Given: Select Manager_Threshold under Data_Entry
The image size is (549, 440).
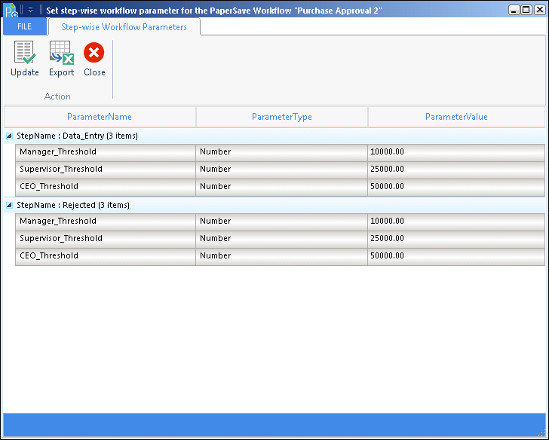Looking at the screenshot, I should (106, 151).
